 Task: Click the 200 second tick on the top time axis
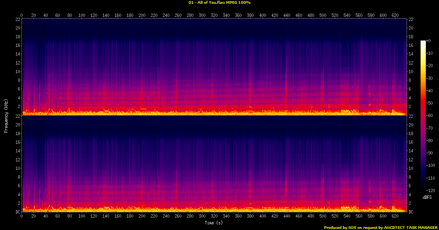pos(142,15)
